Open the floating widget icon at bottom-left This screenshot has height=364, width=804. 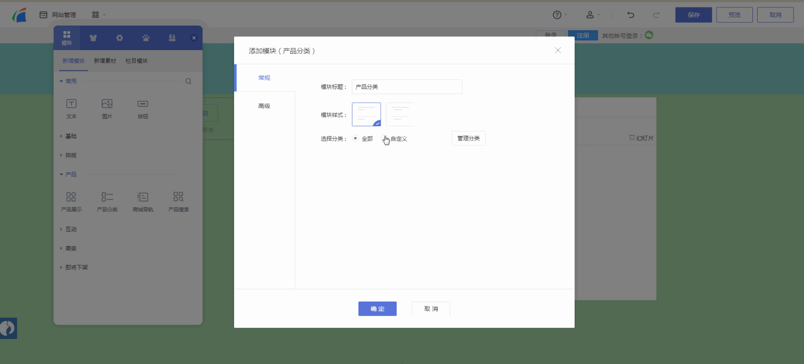tap(8, 328)
